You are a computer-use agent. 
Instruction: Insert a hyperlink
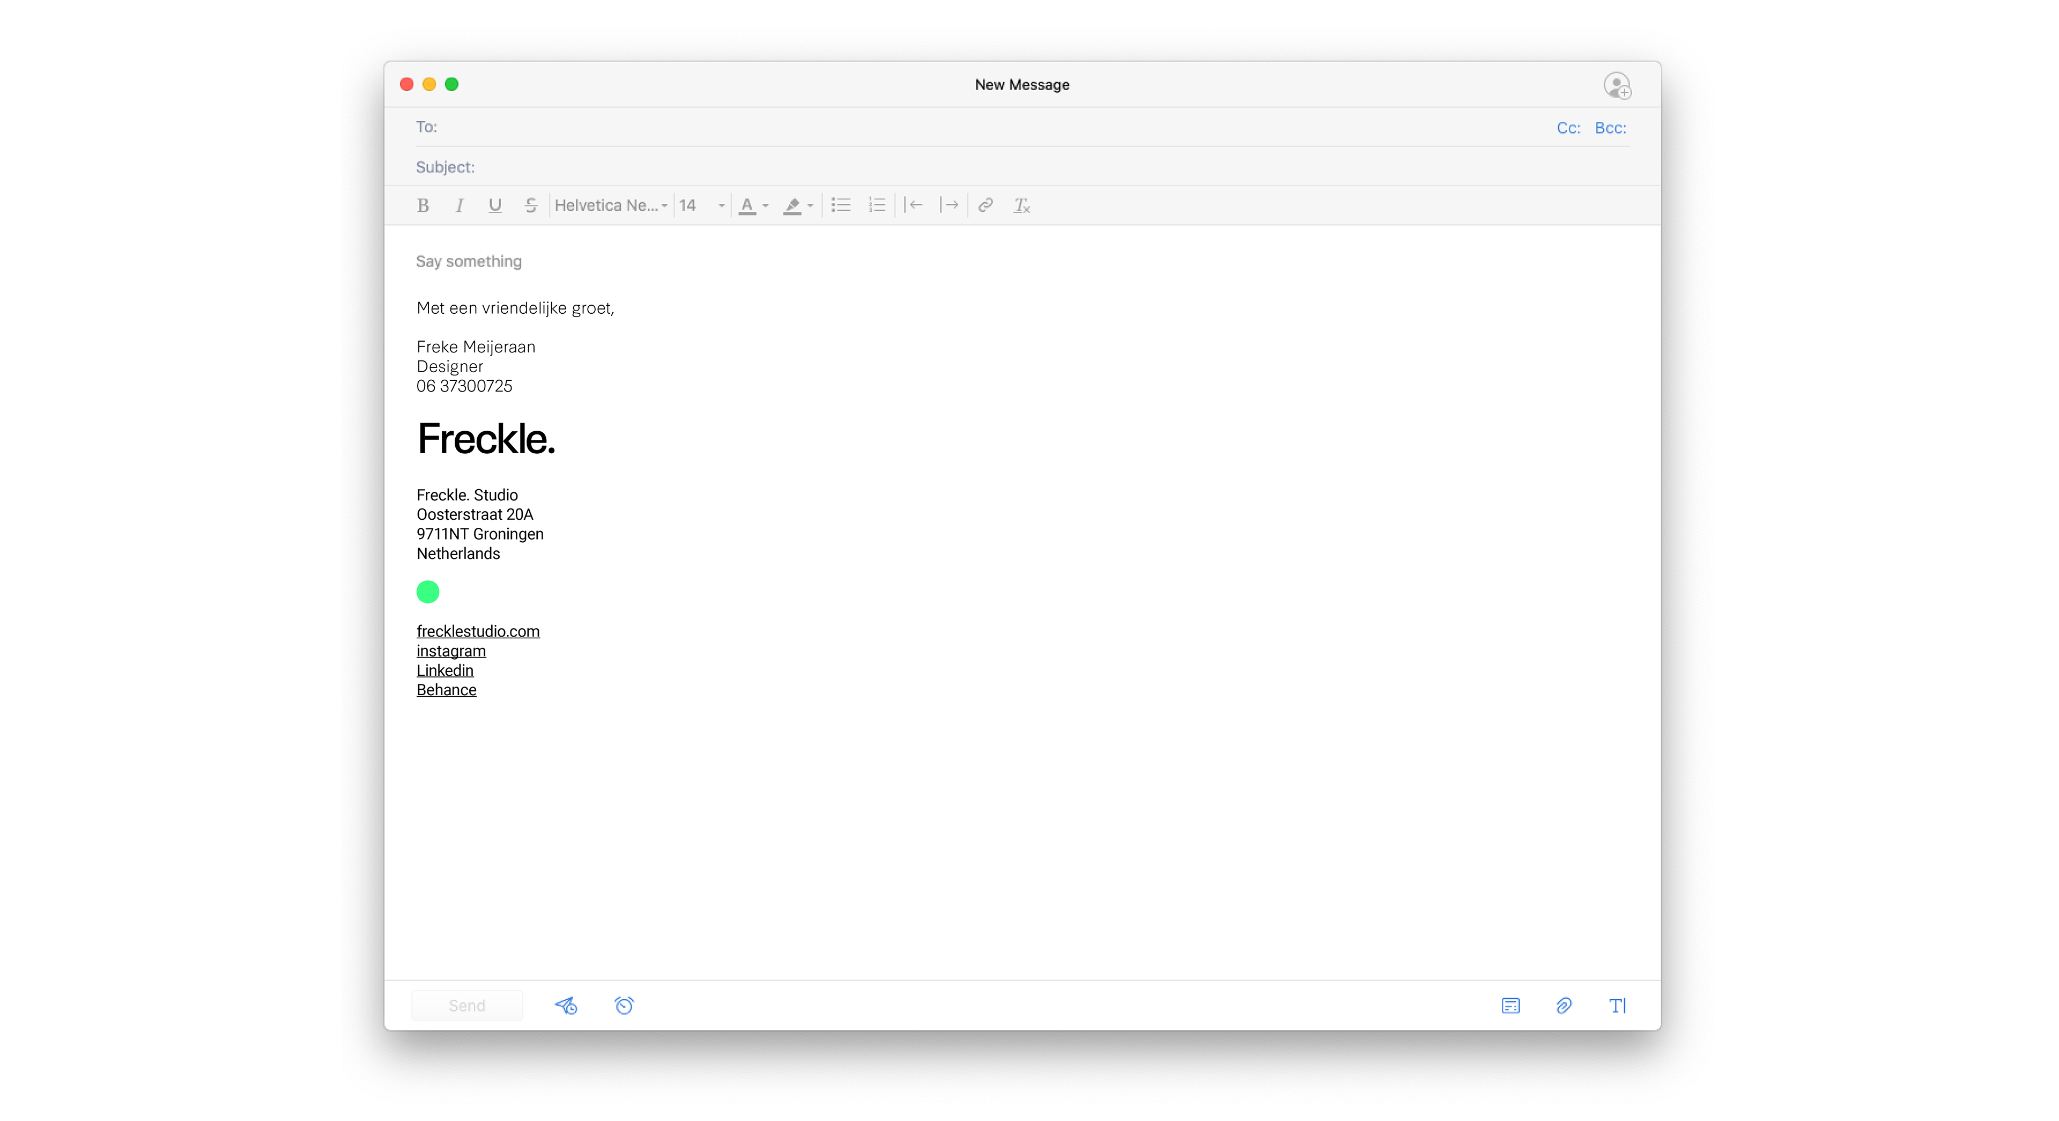986,205
